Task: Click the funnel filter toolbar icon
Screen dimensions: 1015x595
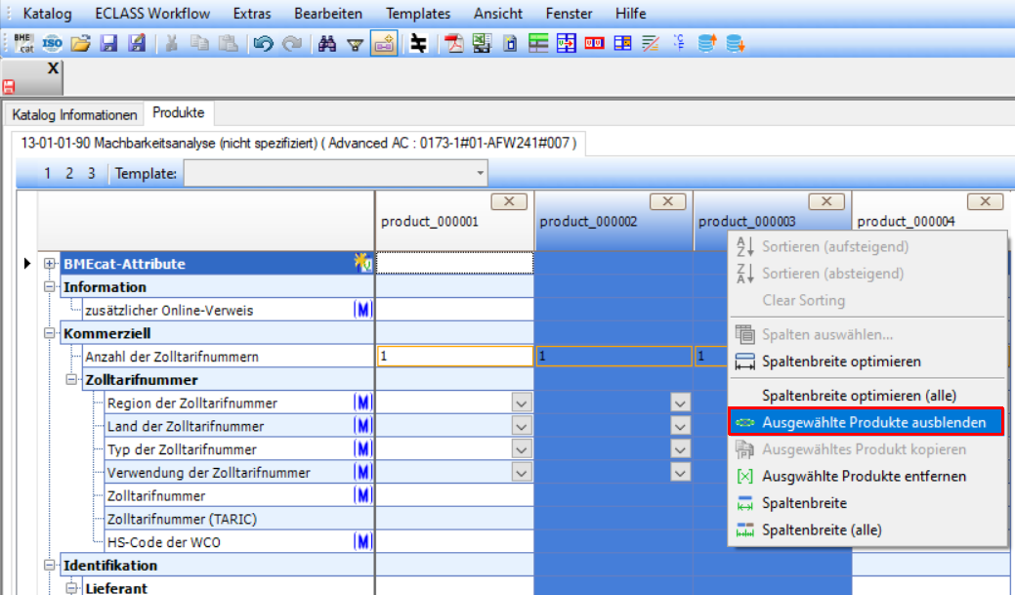Action: point(355,43)
